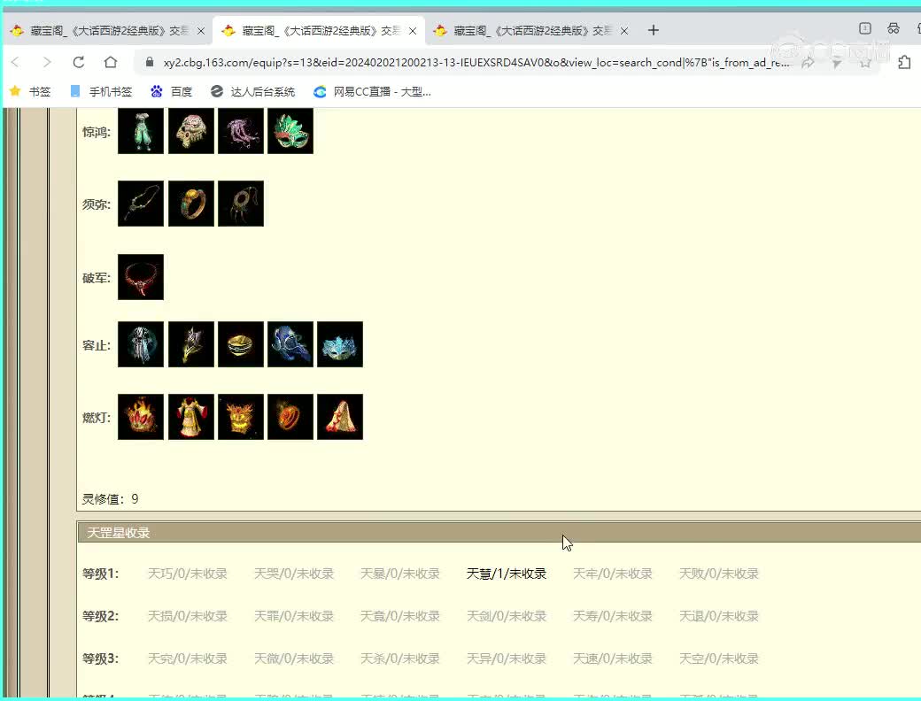Click the 天罪/0/未收录 entry

(294, 616)
